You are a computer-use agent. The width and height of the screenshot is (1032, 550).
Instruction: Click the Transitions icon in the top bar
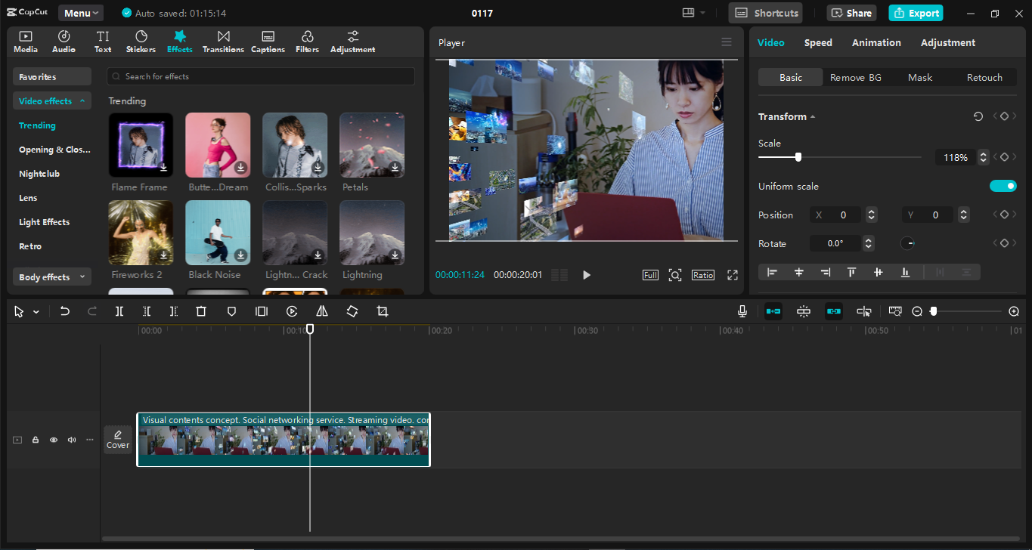click(223, 41)
